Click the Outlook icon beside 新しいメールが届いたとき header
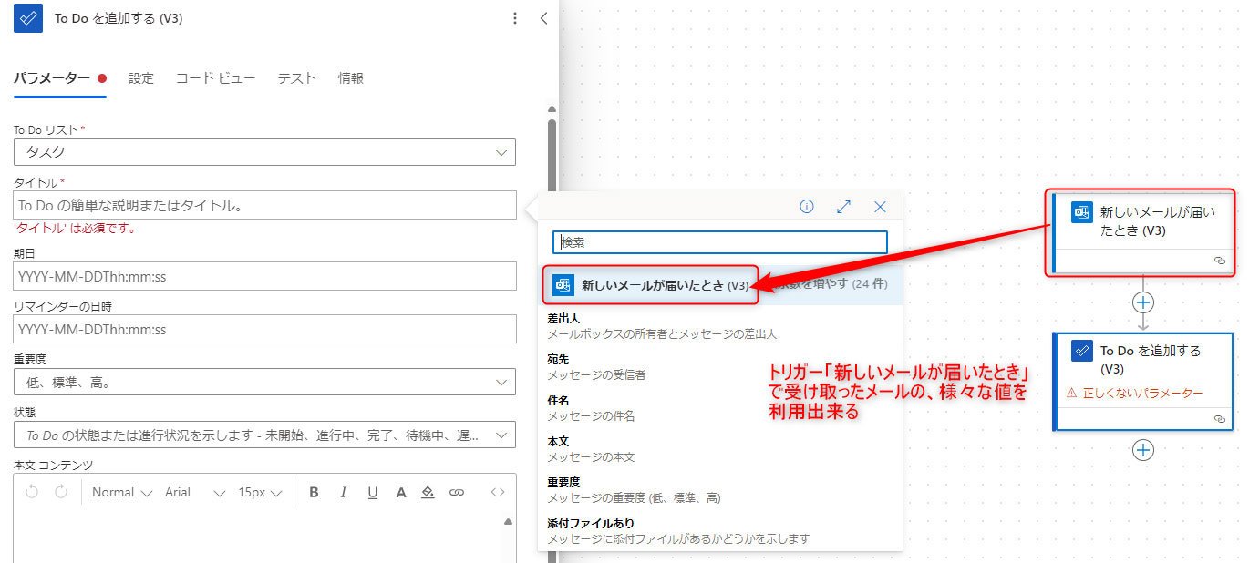 point(563,285)
